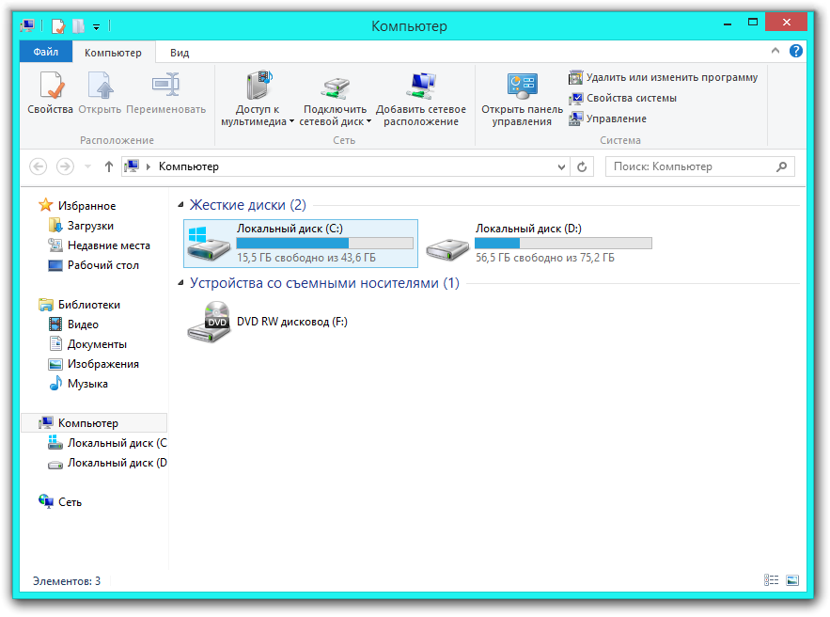The height and width of the screenshot is (617, 830).
Task: Collapse the Жесткие диски group
Action: point(180,205)
